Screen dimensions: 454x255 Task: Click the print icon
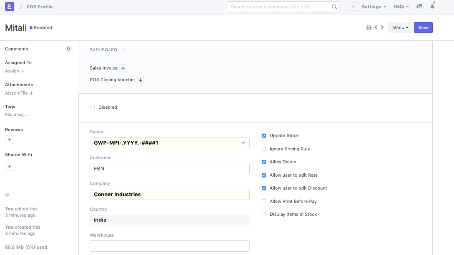tap(369, 27)
